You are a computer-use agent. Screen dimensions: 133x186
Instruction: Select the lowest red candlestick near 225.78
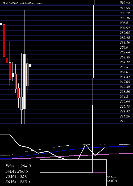(x=22, y=103)
